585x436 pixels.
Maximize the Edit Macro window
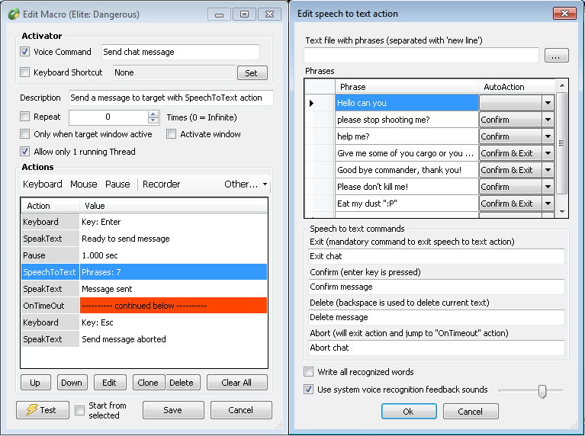click(x=244, y=14)
